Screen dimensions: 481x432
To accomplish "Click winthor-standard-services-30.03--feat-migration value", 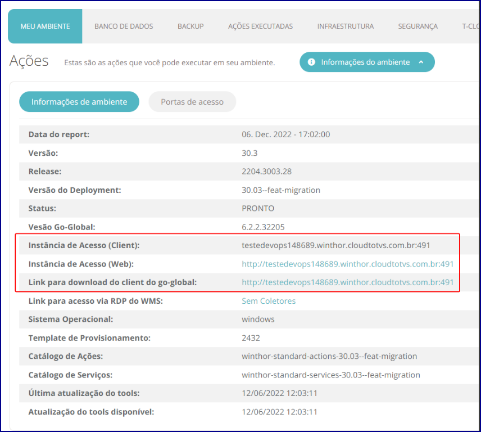I will (331, 375).
